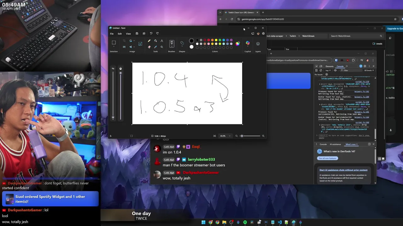The image size is (403, 226).
Task: Redo the last Paint action
Action: pyautogui.click(x=157, y=34)
